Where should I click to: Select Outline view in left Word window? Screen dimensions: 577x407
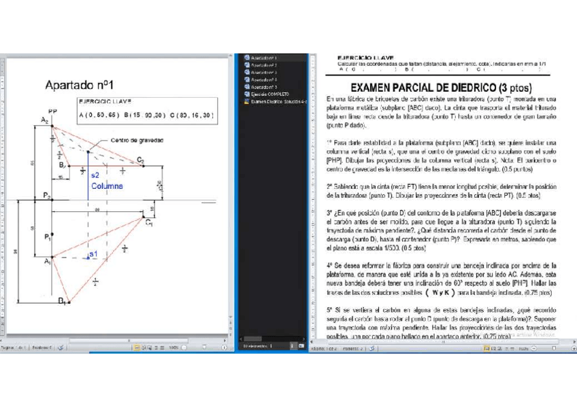[x=156, y=347]
